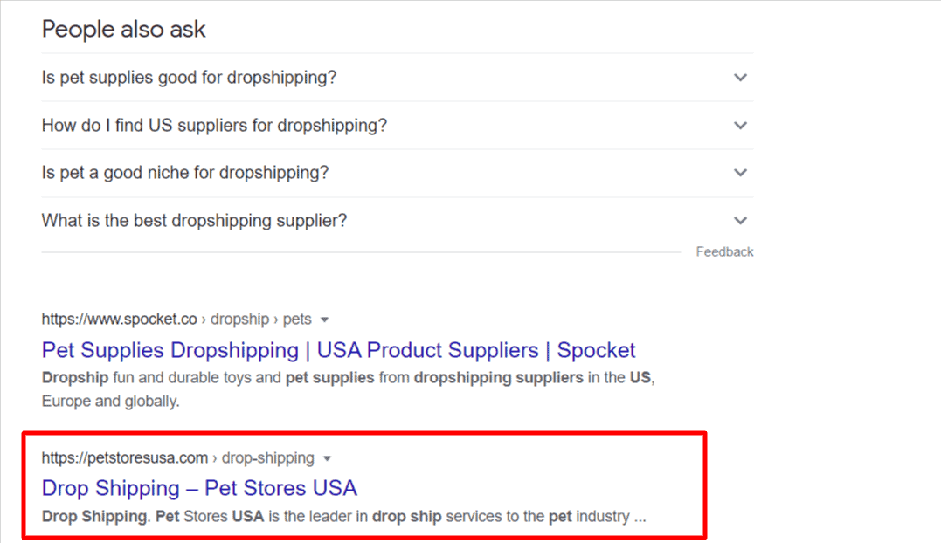This screenshot has height=543, width=941.
Task: Open the breadcrumb dropdown beside spocket.co URL
Action: tap(327, 319)
